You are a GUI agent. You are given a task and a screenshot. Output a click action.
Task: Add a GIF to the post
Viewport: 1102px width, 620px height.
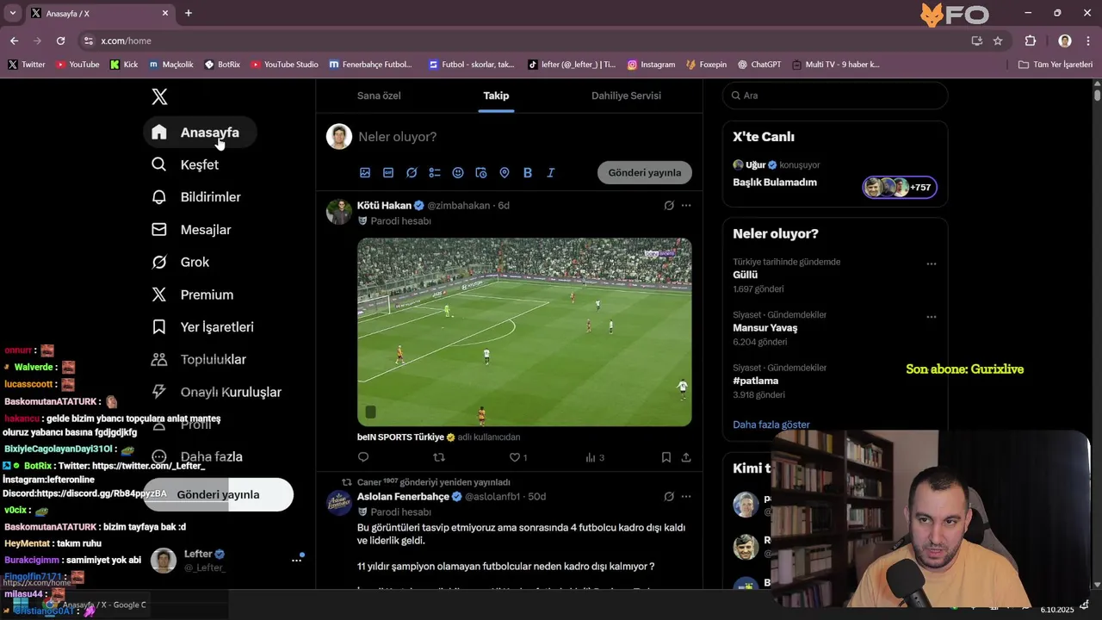coord(388,172)
